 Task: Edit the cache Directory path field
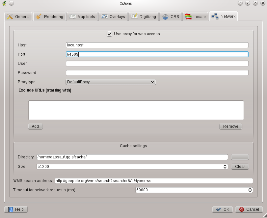132,157
